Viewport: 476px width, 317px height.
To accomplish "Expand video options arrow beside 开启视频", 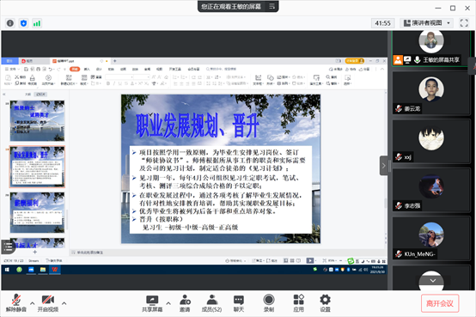I will [64, 303].
